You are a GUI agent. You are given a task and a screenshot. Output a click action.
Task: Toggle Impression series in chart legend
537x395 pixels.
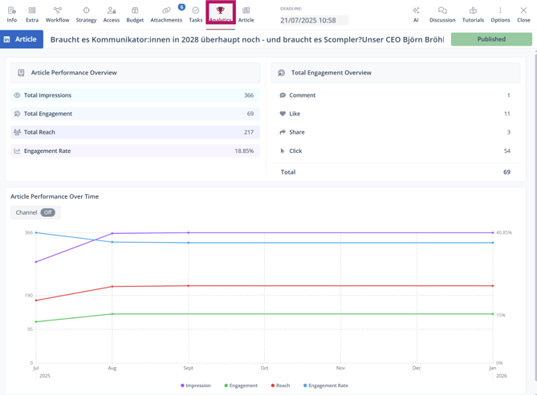[196, 385]
